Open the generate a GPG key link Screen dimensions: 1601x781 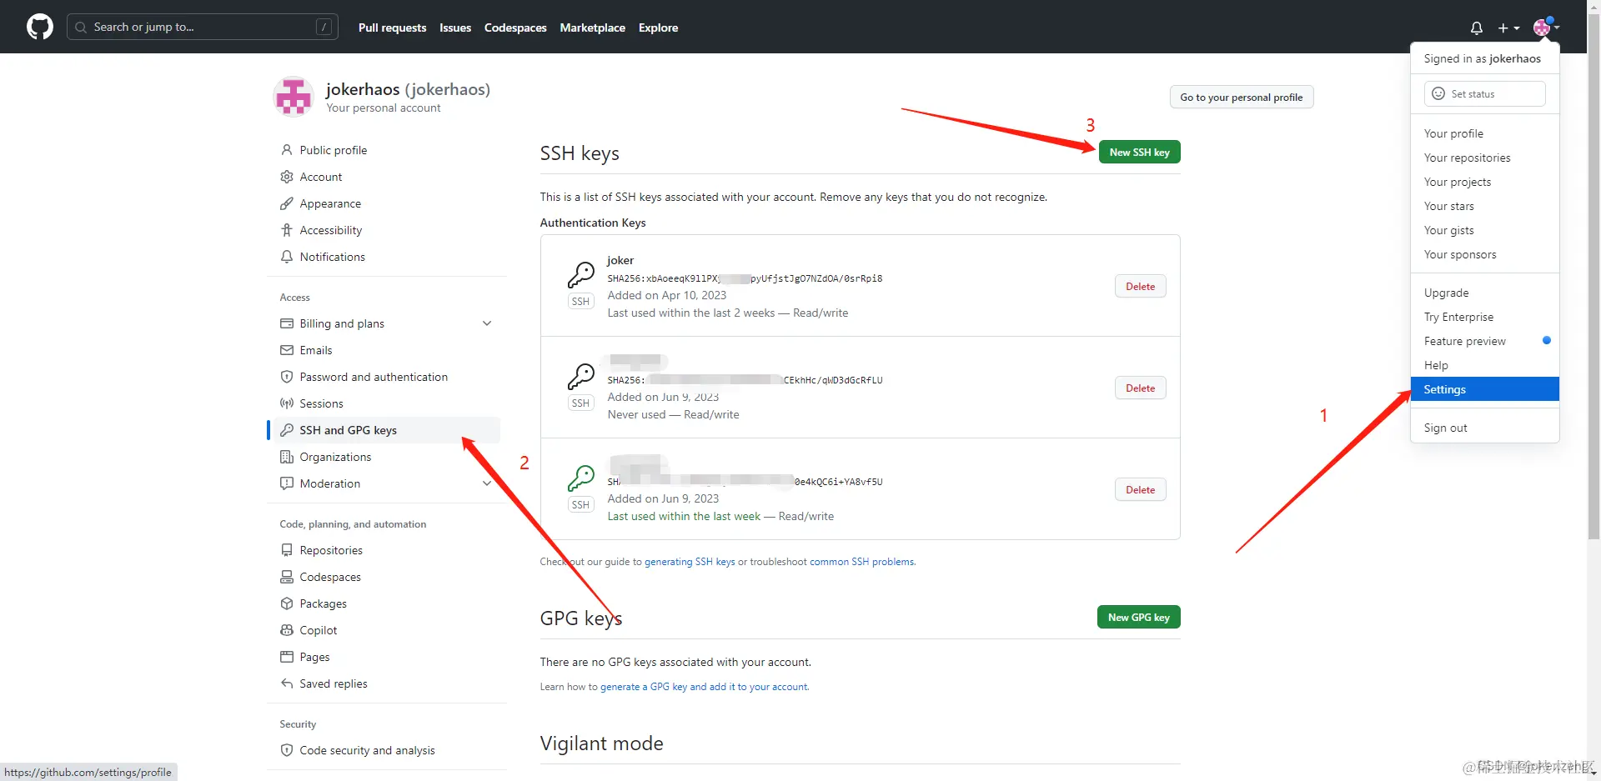click(x=704, y=687)
